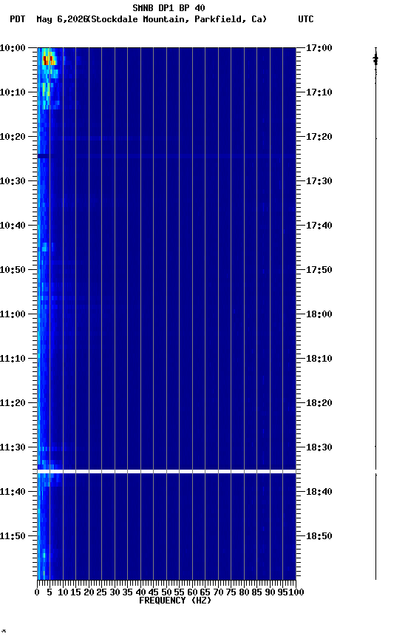Click the 'May 6,2026' date text
Screen dimensions: 408x639
tap(61, 19)
